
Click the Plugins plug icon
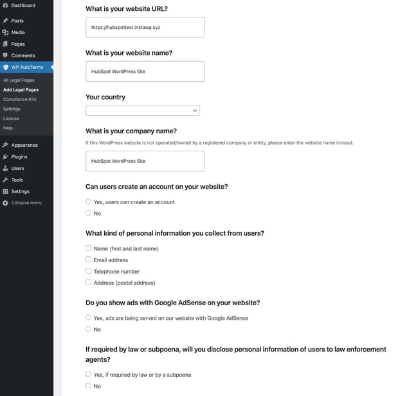(5, 156)
